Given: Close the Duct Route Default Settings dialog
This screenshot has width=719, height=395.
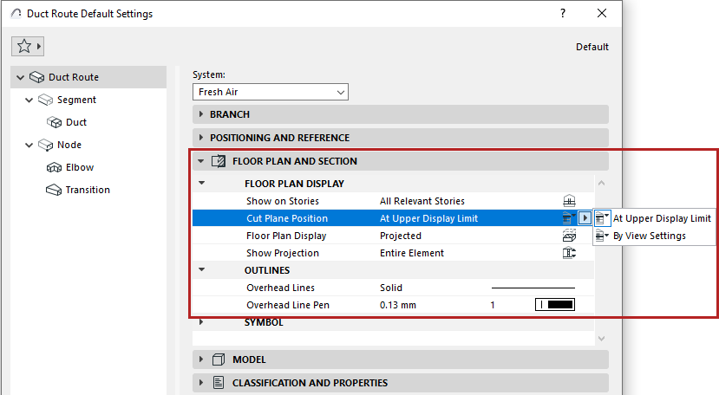Looking at the screenshot, I should coord(602,13).
